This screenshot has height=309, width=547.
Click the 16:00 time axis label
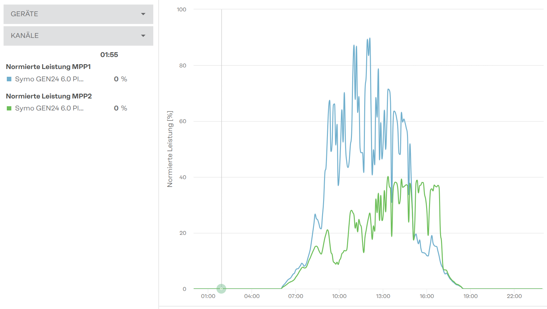[427, 296]
